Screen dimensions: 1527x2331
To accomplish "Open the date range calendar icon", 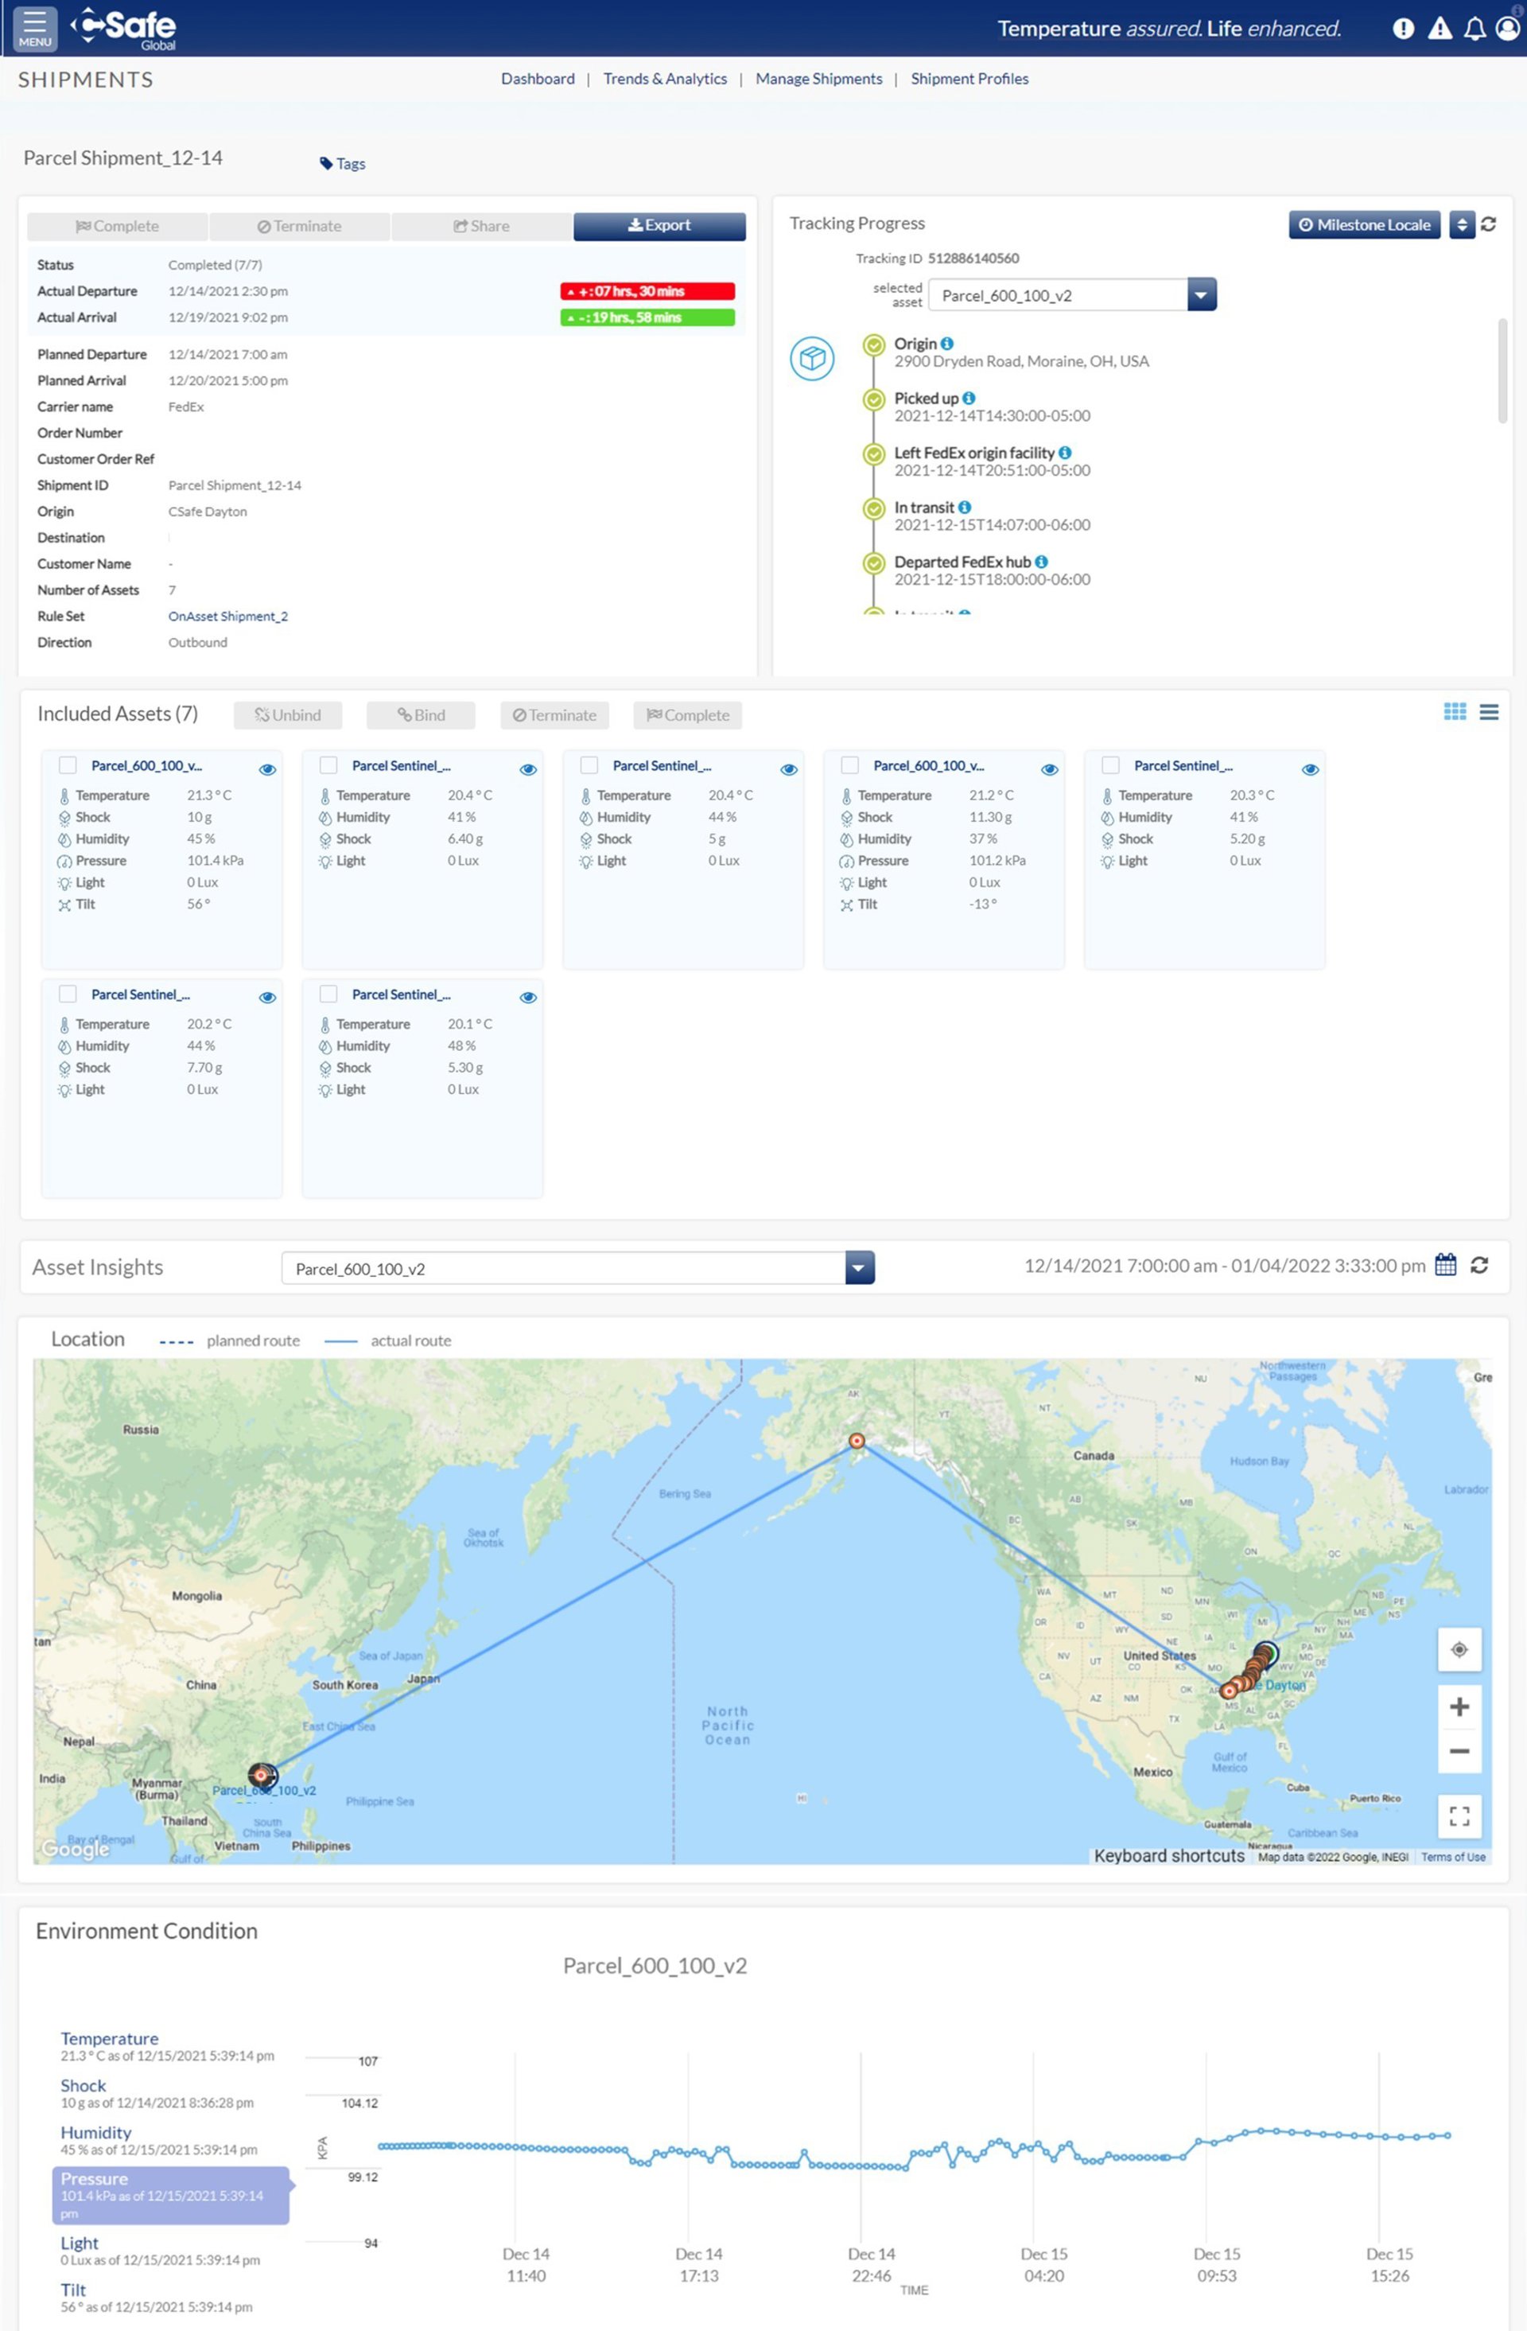I will click(1445, 1264).
